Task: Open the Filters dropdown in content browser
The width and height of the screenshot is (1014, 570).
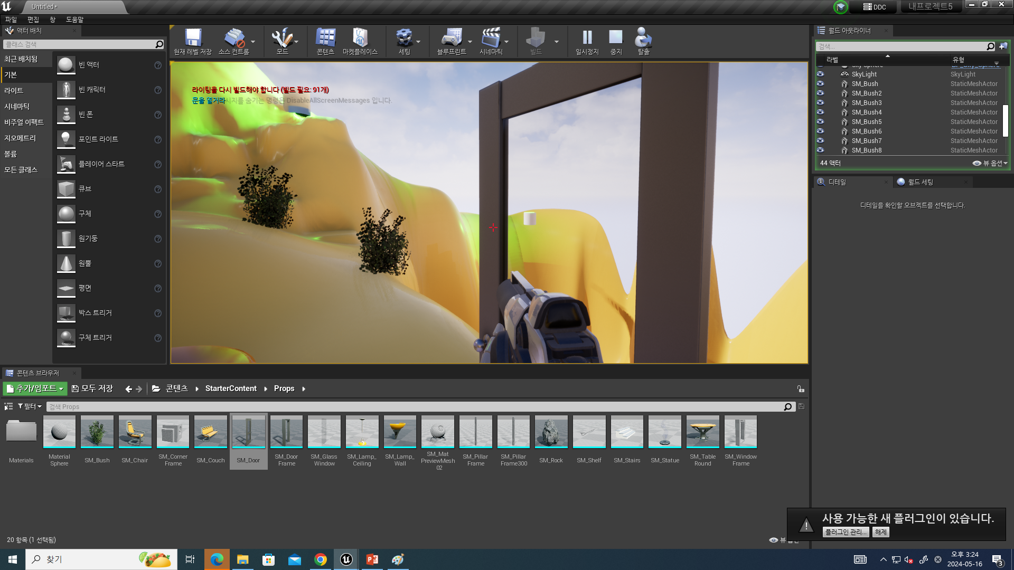Action: coord(30,406)
